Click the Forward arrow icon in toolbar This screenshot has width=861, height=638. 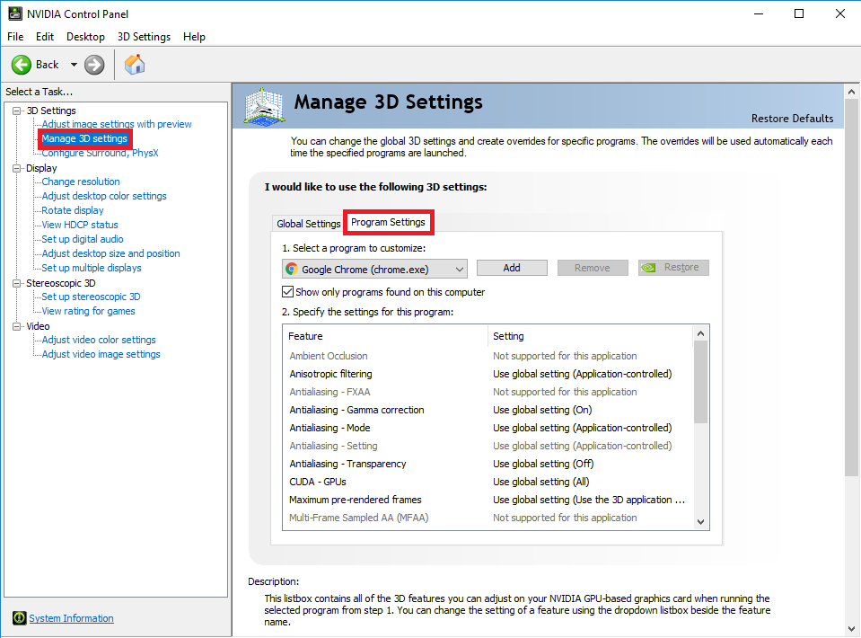(x=94, y=65)
